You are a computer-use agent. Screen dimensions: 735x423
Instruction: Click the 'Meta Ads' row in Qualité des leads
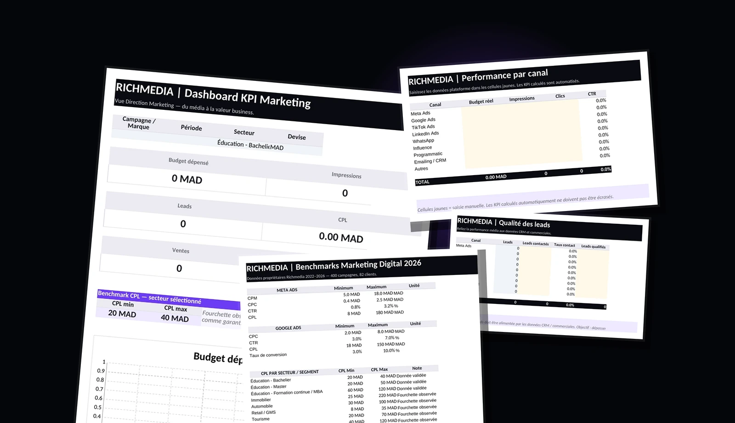[464, 246]
